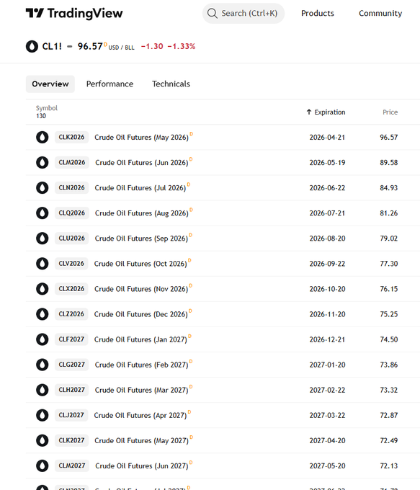Viewport: 420px width, 490px height.
Task: Open the CLX2026 ticker badge
Action: [71, 289]
